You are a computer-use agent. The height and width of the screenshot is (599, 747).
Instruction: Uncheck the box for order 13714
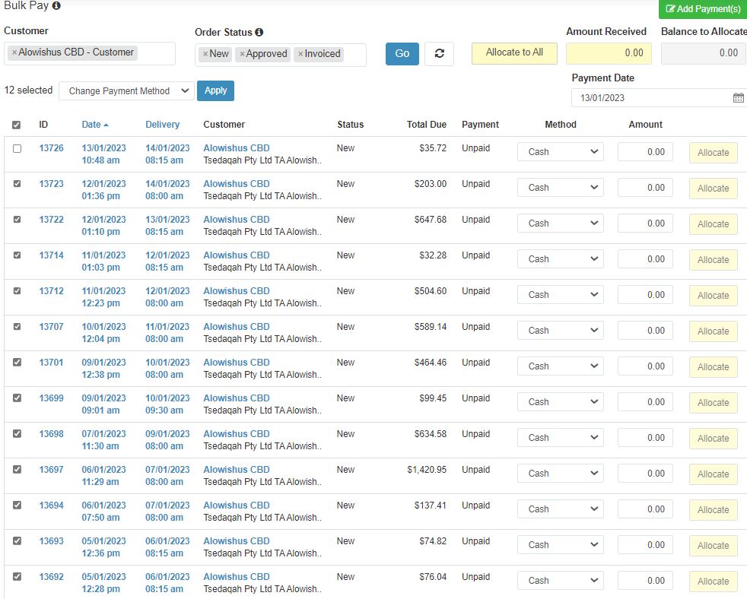pyautogui.click(x=17, y=255)
